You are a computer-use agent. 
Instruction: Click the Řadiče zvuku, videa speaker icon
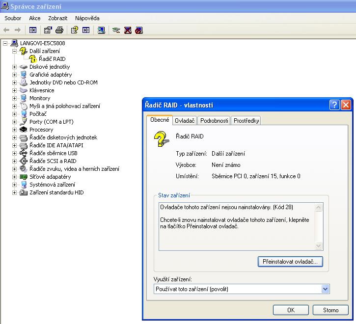coord(24,169)
